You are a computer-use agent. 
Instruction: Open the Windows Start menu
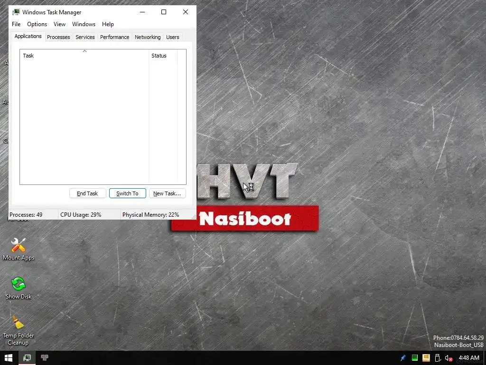click(9, 358)
